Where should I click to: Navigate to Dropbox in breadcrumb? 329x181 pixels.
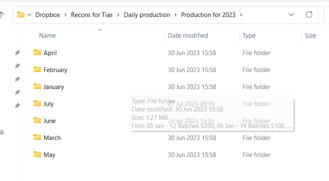(x=47, y=15)
